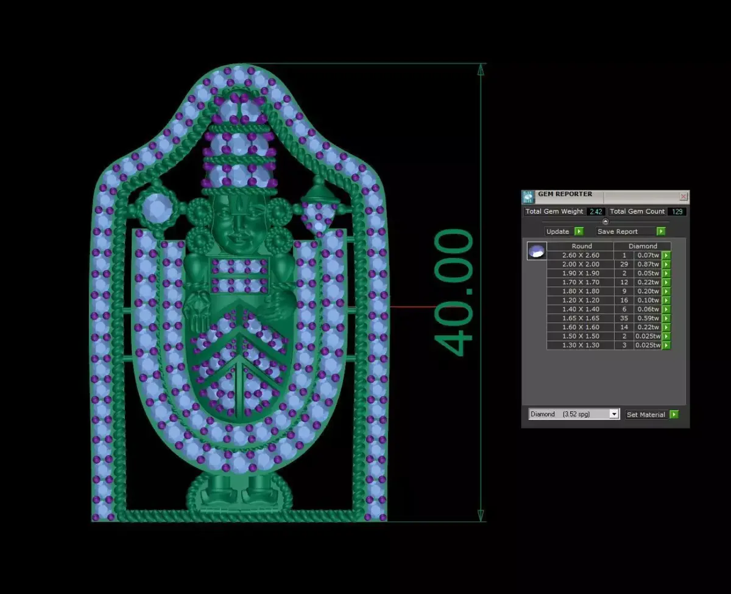Click the Total Gem Weight label
Screen dimensions: 731x594
[554, 211]
